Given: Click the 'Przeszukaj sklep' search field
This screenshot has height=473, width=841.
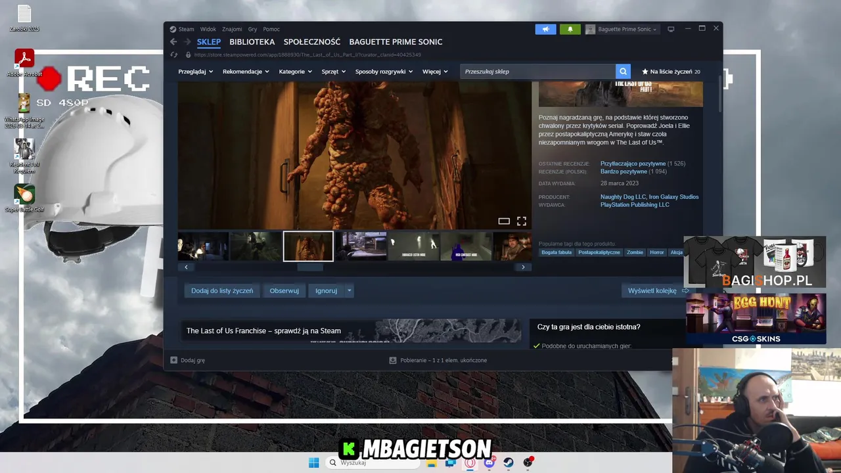Looking at the screenshot, I should point(538,72).
